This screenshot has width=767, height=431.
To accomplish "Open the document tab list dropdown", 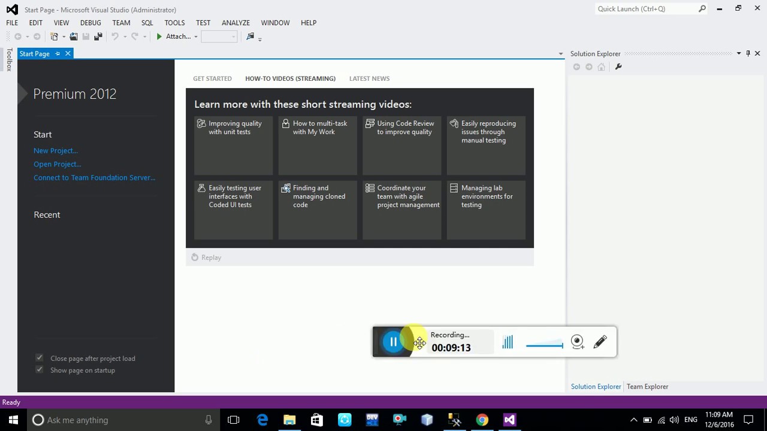I will [561, 54].
